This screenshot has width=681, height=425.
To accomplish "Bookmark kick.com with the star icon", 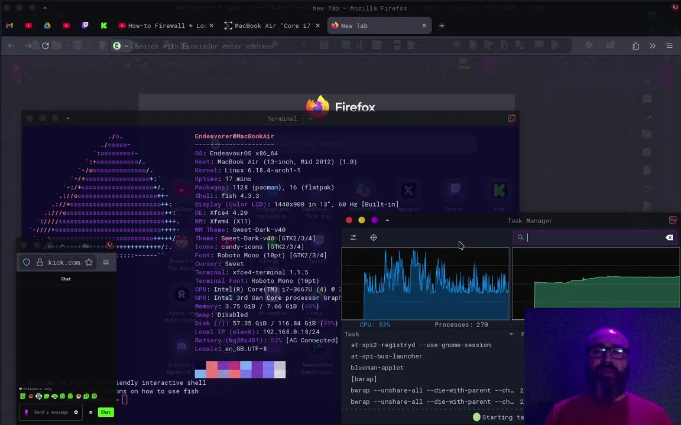I will (x=89, y=262).
